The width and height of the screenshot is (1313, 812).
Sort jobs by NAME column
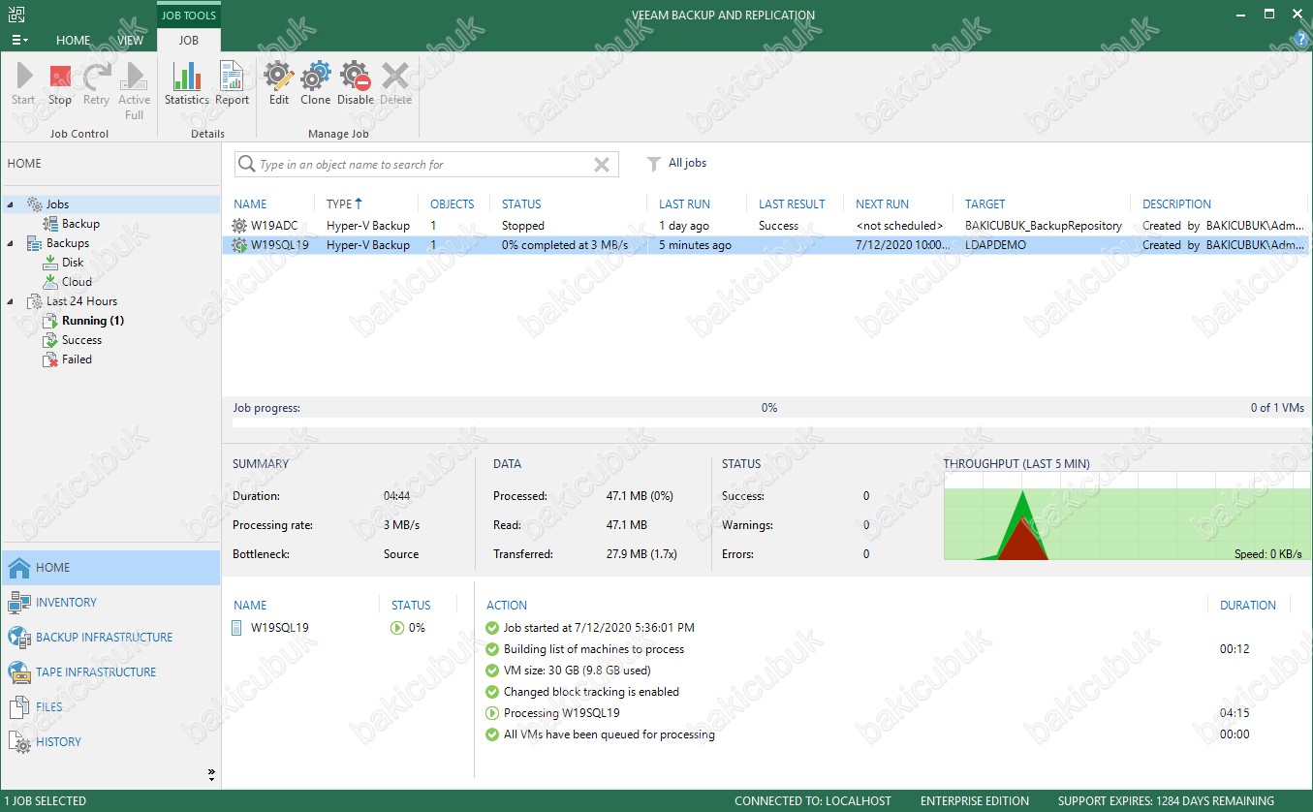tap(250, 204)
